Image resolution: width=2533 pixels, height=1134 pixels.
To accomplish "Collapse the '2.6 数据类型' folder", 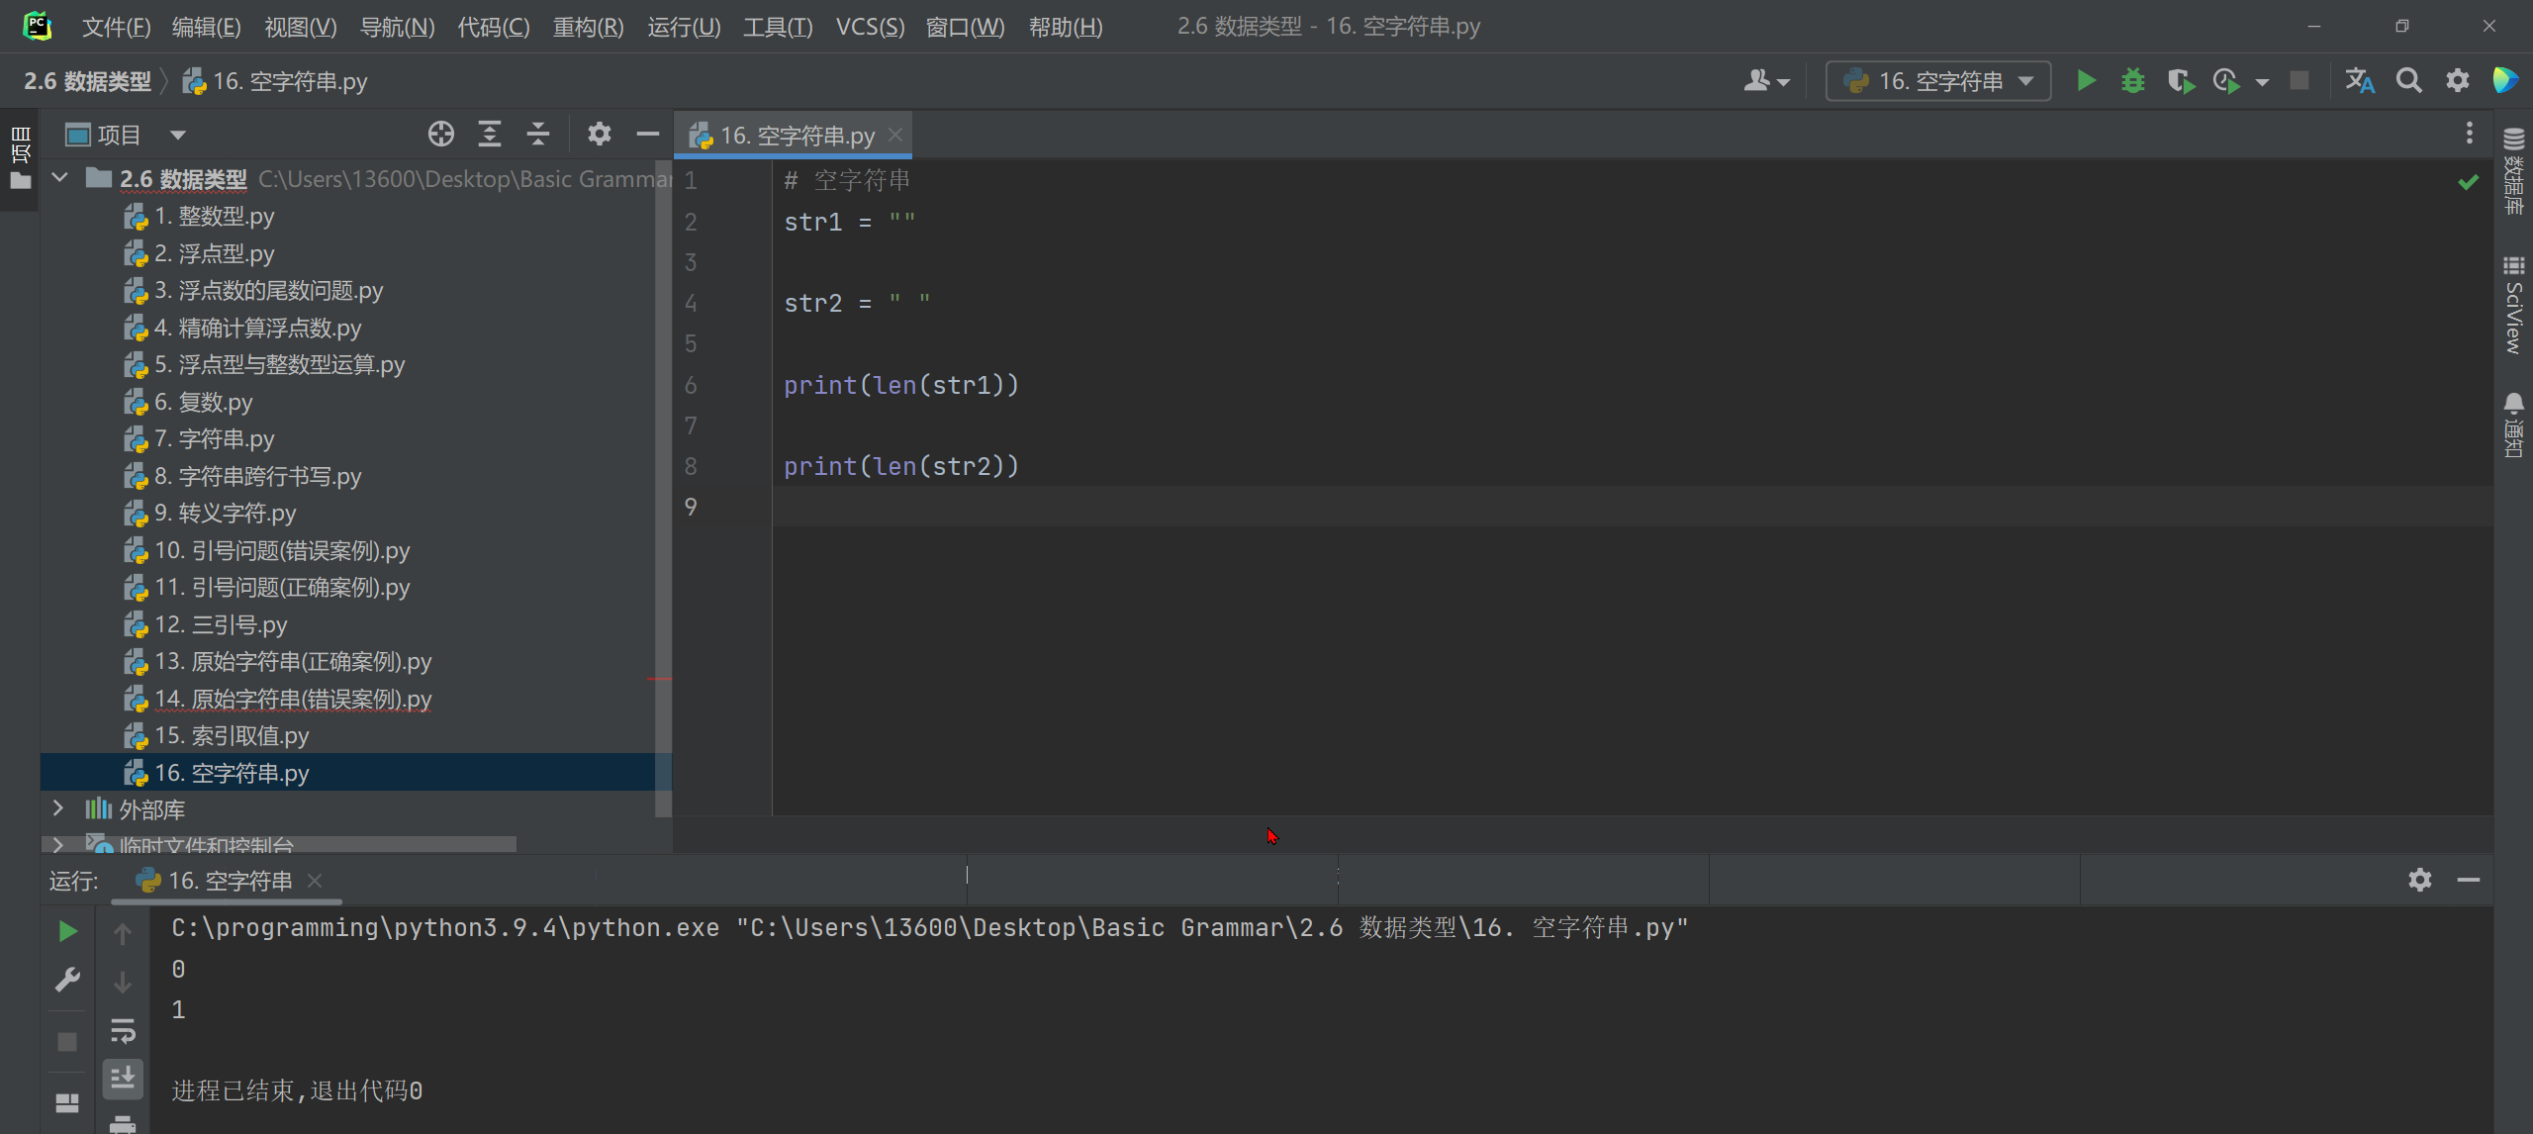I will (x=60, y=178).
